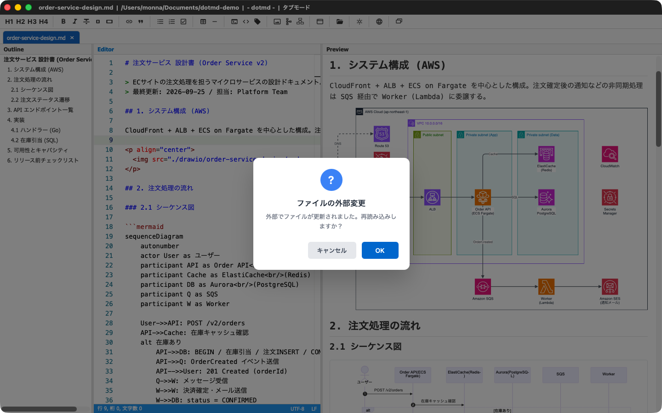Apply the H2 heading format
The image size is (662, 413).
21,22
